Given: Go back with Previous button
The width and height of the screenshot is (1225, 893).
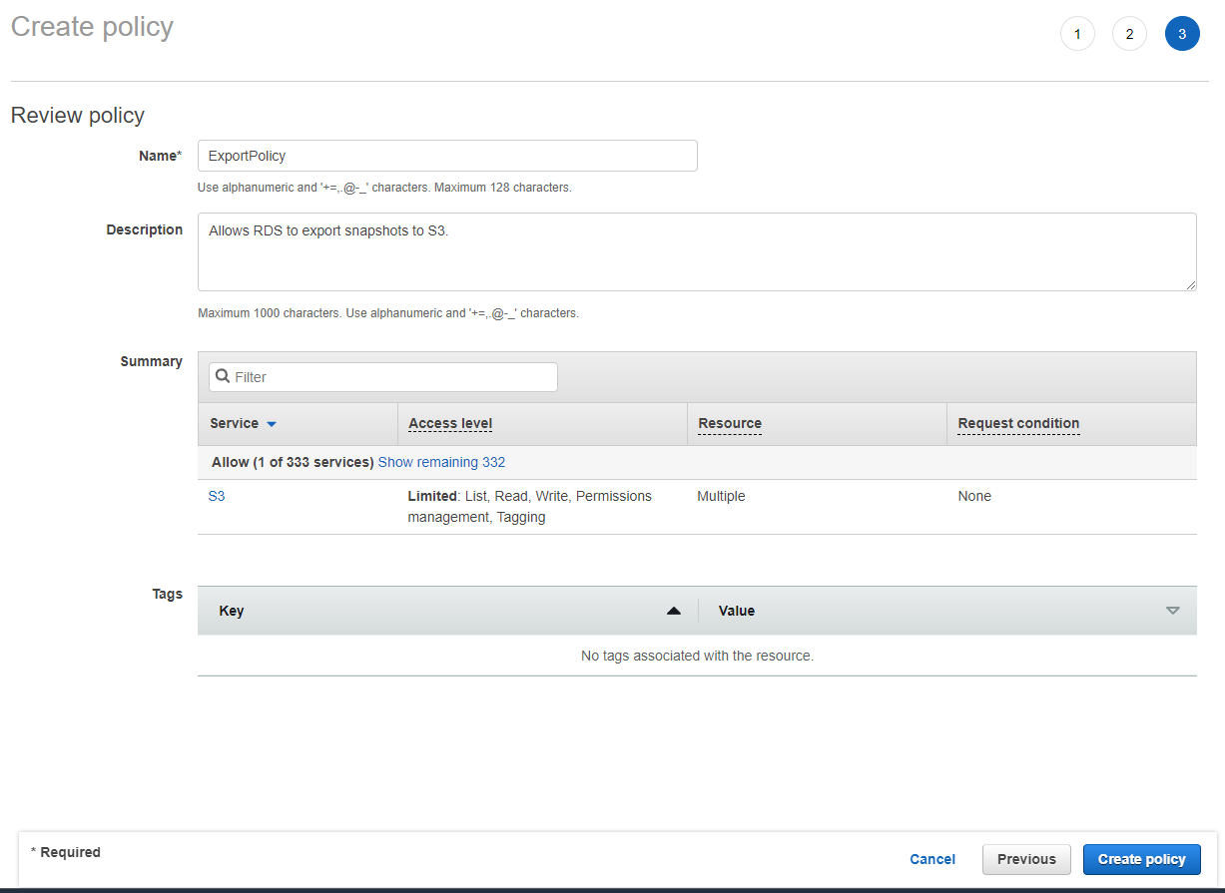Looking at the screenshot, I should [1026, 859].
